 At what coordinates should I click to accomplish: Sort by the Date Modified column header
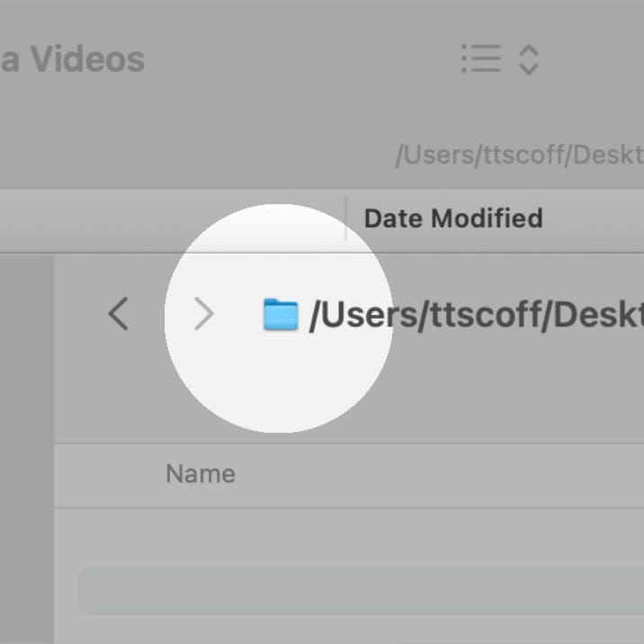452,219
